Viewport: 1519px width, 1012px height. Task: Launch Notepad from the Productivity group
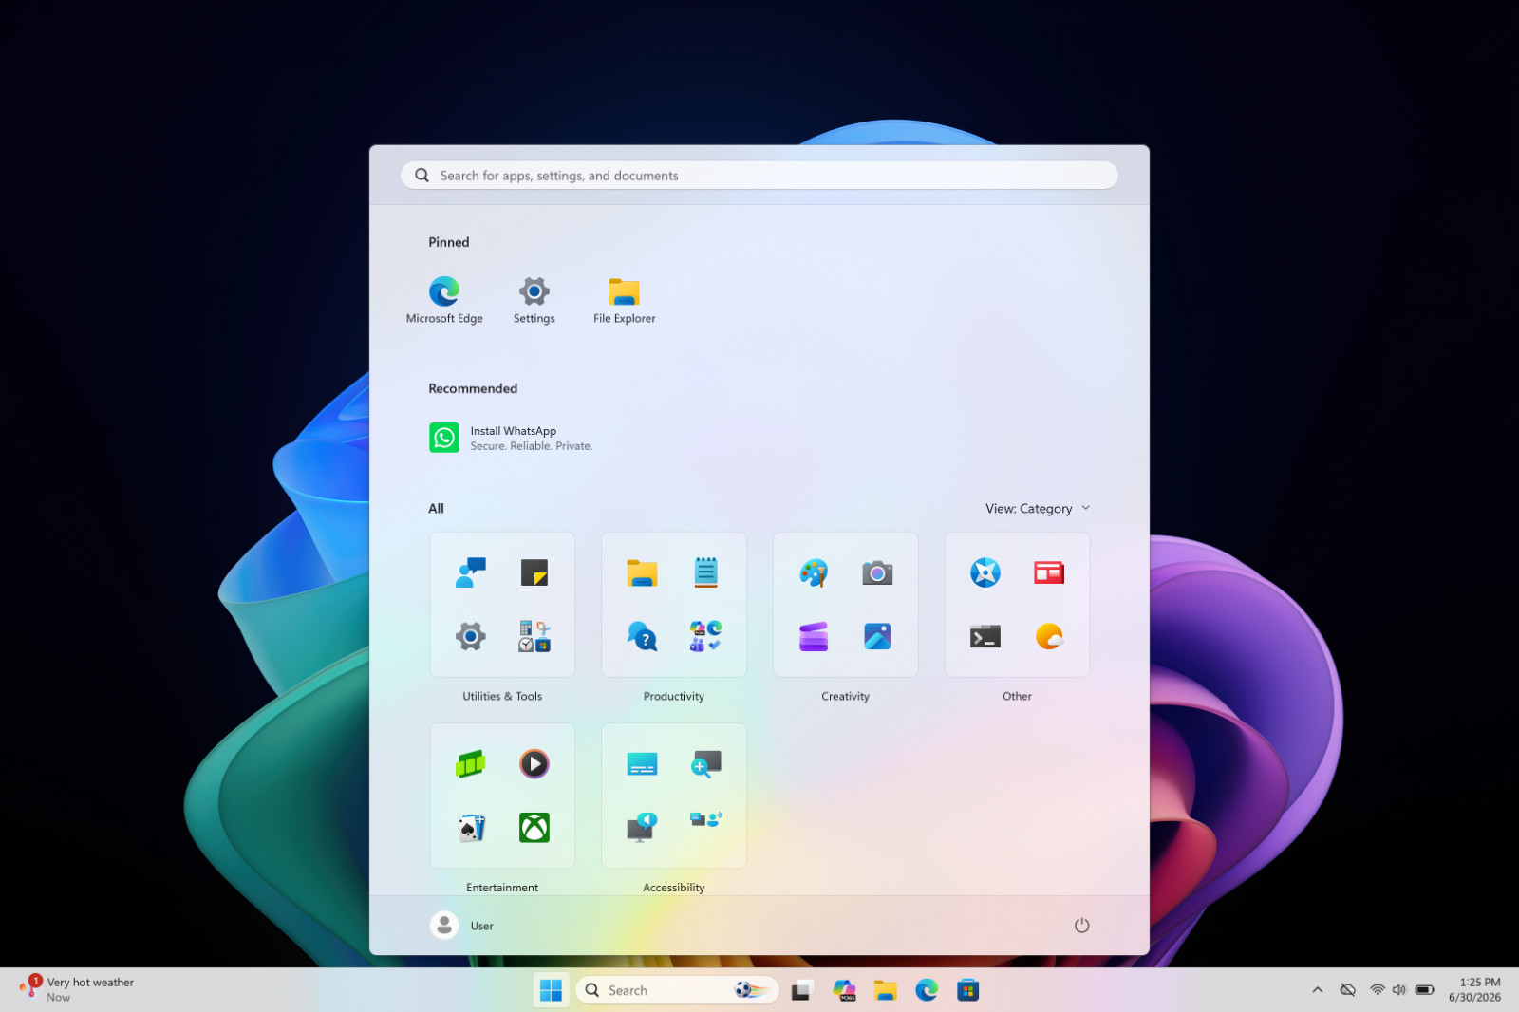[x=705, y=572]
